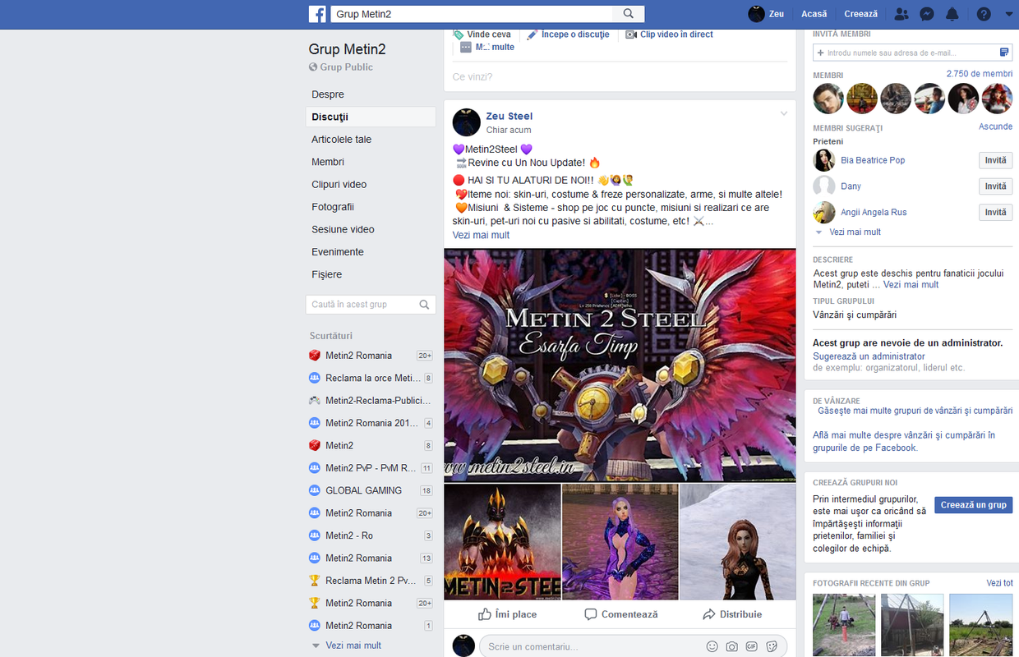Click in the Grup Metin2 search field
1019x657 pixels.
click(x=472, y=14)
